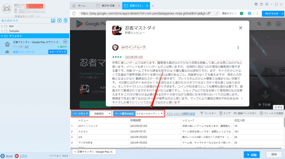Open the three-dot menu beside review author

point(238,48)
